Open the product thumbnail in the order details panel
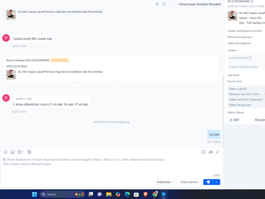The width and height of the screenshot is (265, 199). pyautogui.click(x=232, y=16)
